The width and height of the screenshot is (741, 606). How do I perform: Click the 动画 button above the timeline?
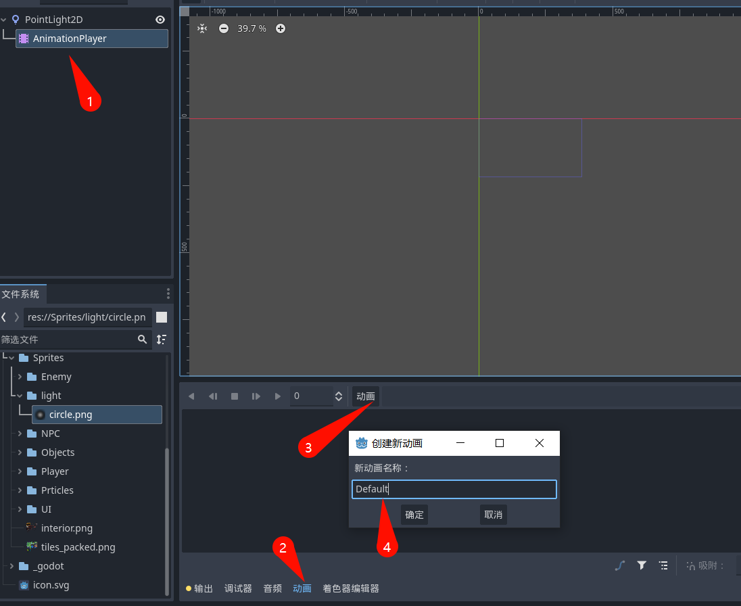point(364,396)
